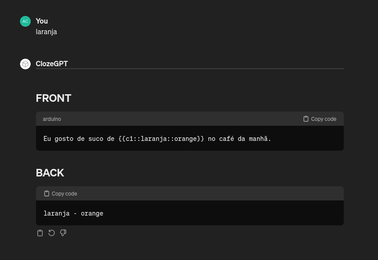The height and width of the screenshot is (260, 378).
Task: Click the green AC user avatar
Action: coord(25,21)
